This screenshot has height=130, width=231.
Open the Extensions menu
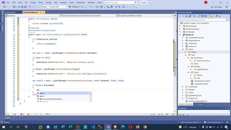81,3
